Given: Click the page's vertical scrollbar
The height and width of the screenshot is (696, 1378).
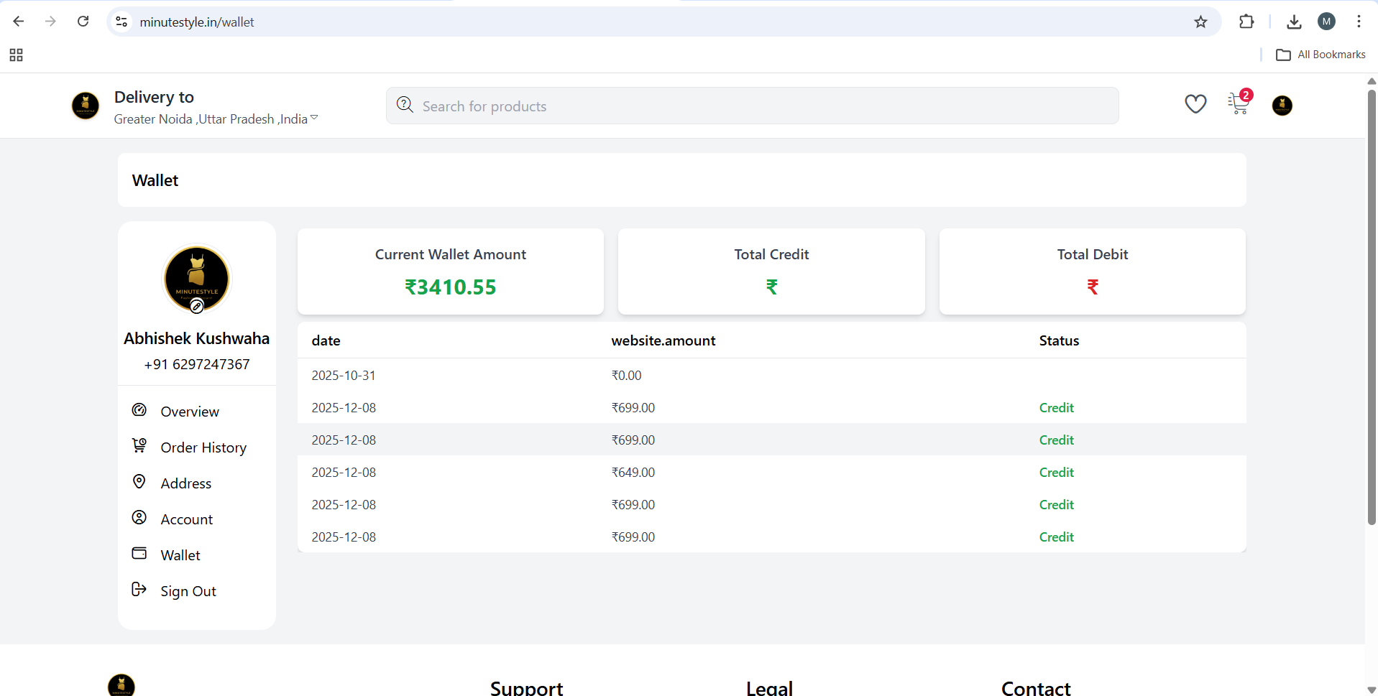Looking at the screenshot, I should [x=1371, y=309].
